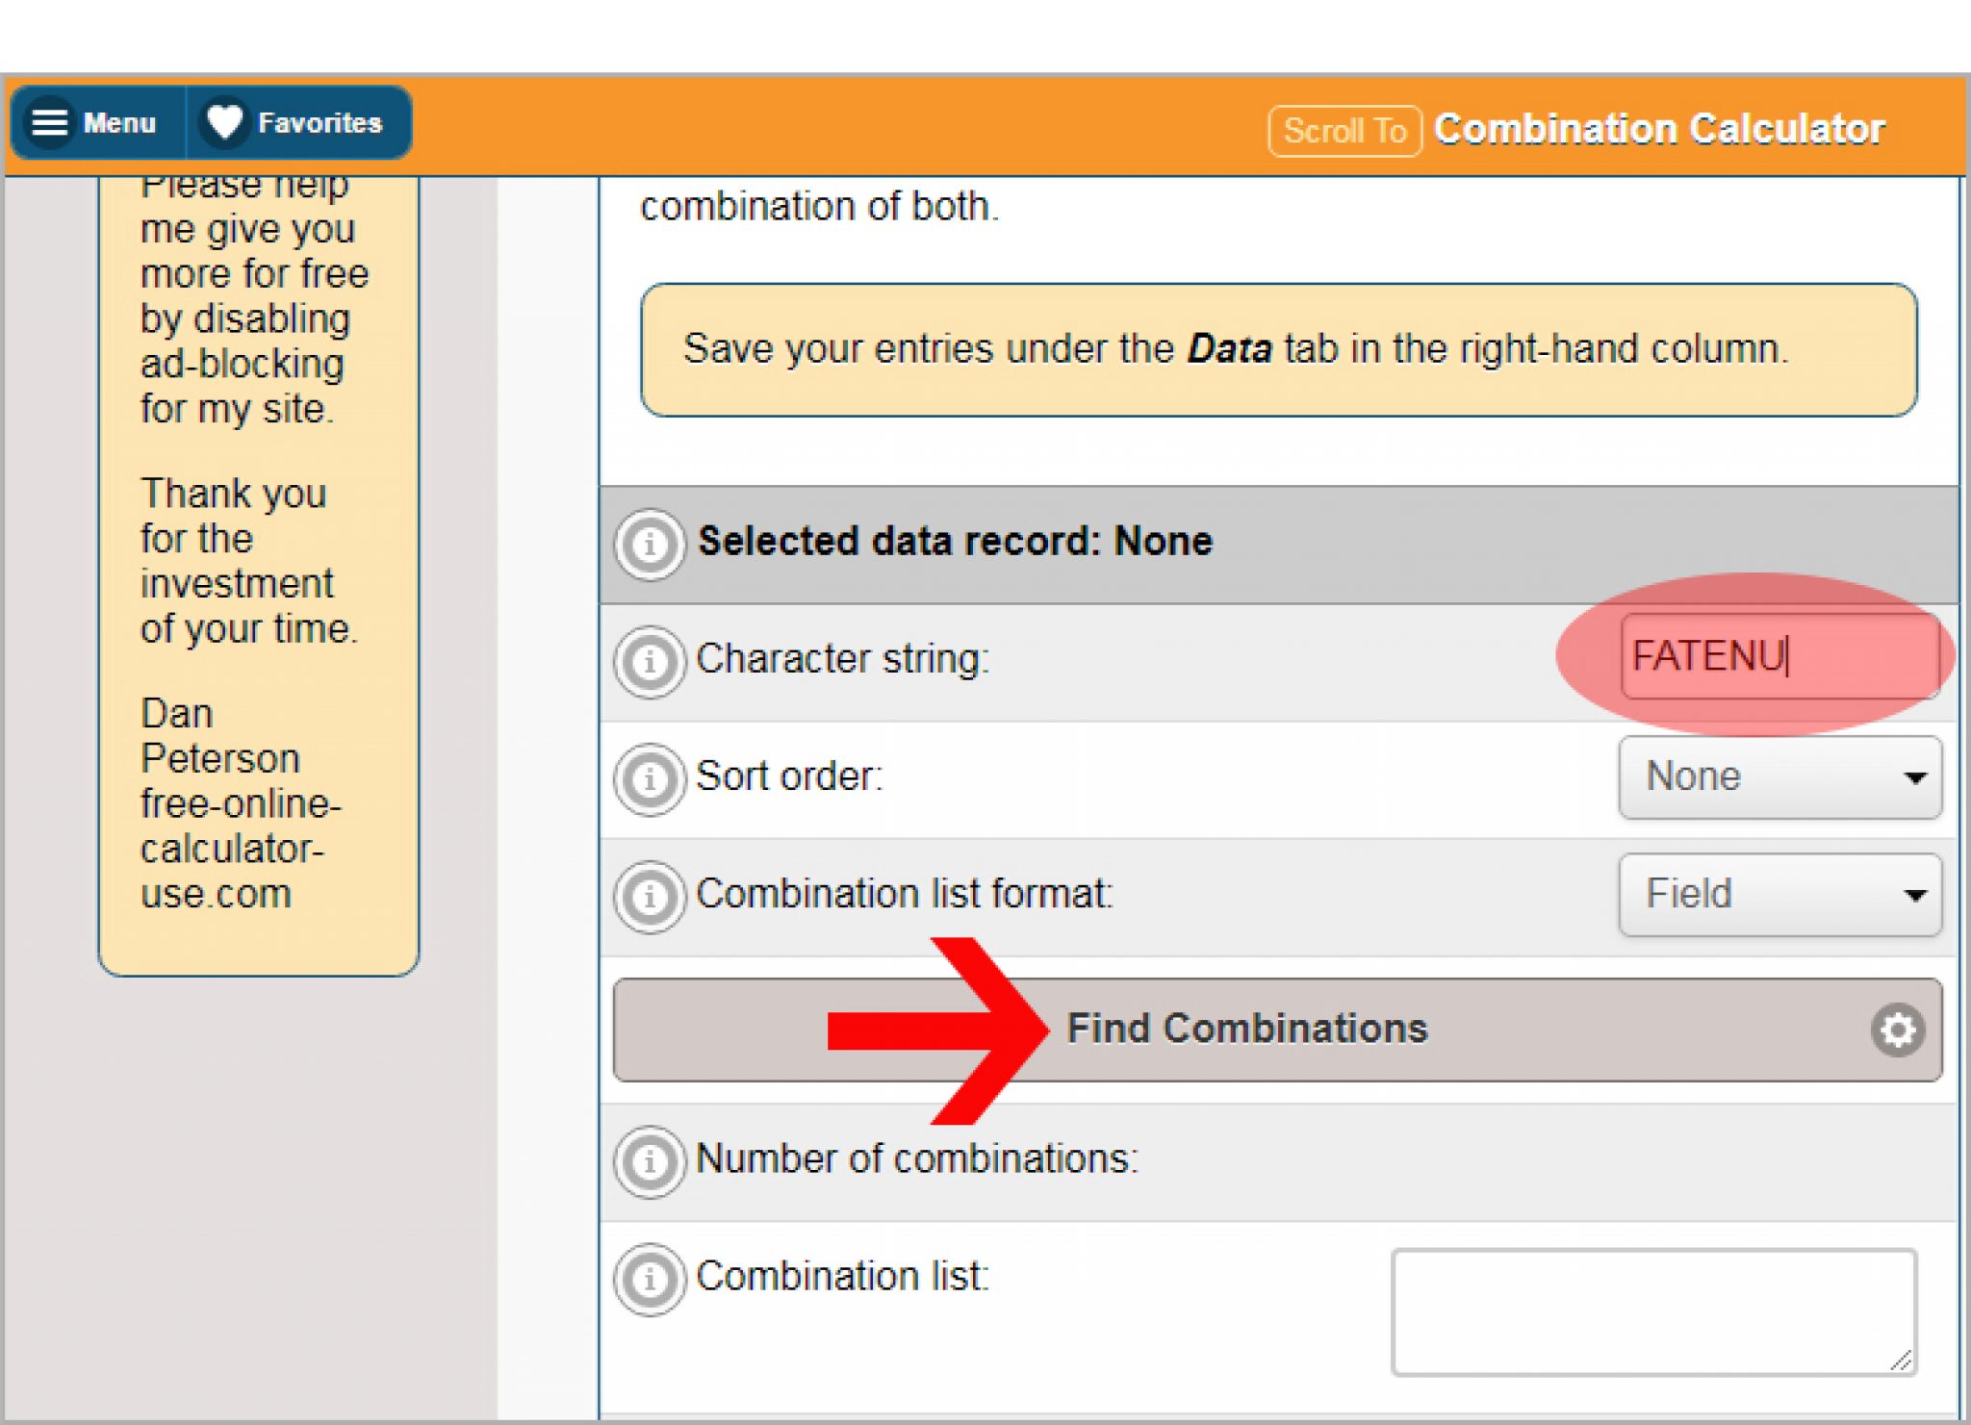Screen dimensions: 1971x1425
Task: Click the Combination list info icon
Action: point(650,1279)
